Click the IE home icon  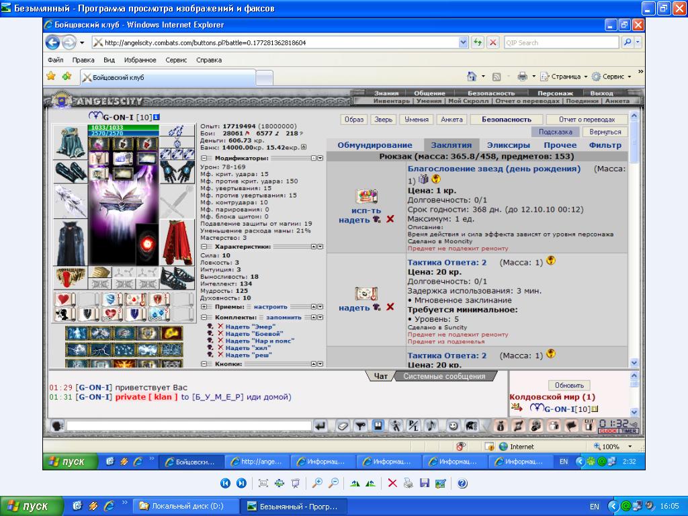472,77
